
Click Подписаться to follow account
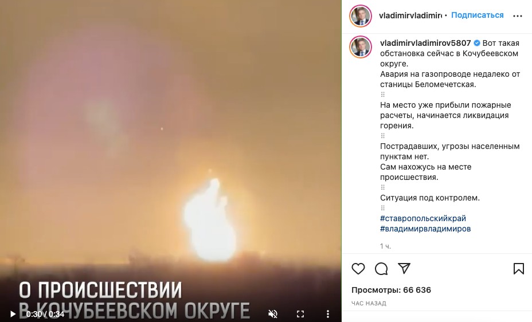[x=477, y=15]
